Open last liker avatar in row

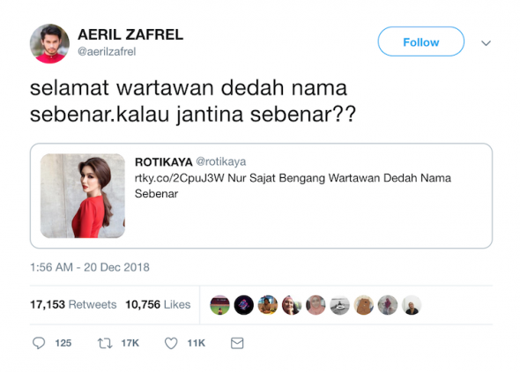(x=412, y=305)
